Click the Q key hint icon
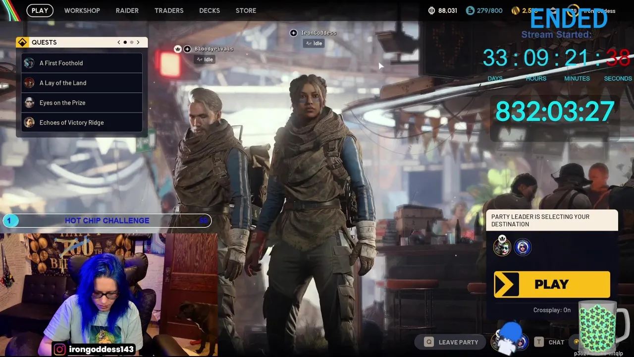634x357 pixels. [428, 342]
